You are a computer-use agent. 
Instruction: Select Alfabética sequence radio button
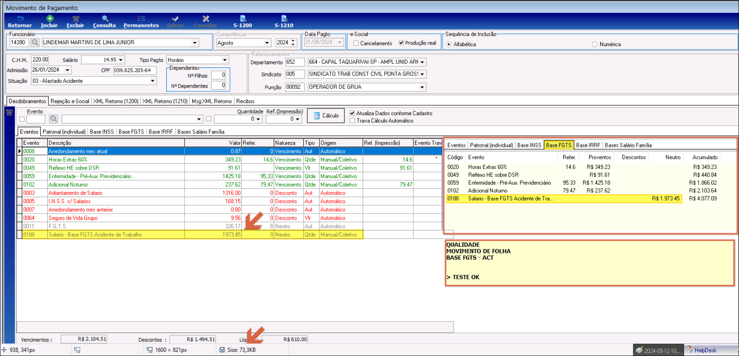[x=449, y=44]
